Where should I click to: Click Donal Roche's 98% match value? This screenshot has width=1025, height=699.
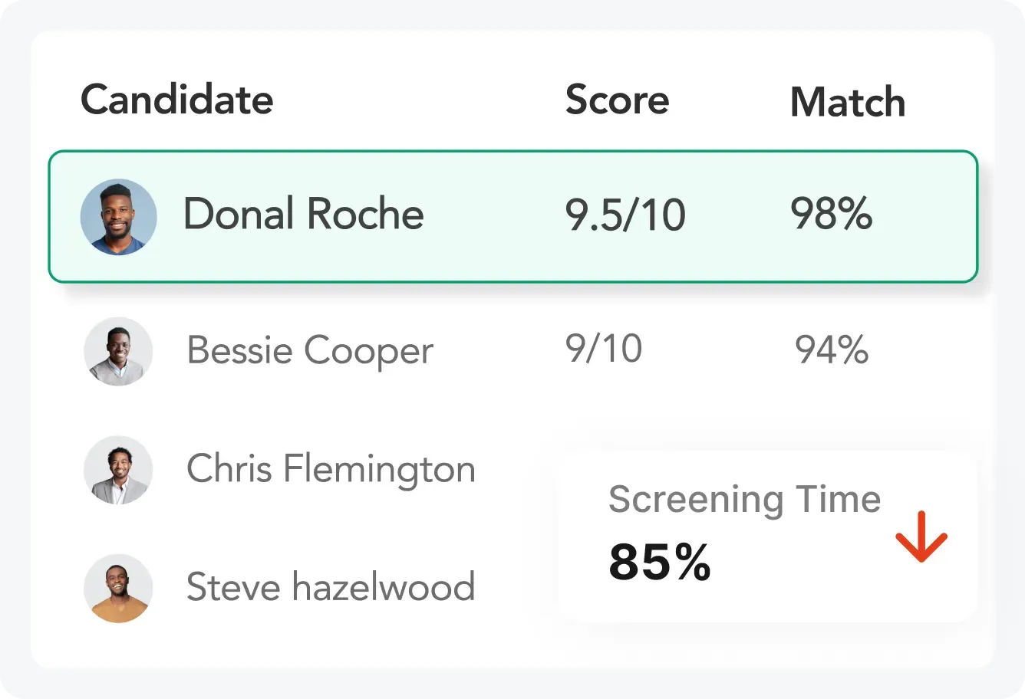pyautogui.click(x=831, y=214)
